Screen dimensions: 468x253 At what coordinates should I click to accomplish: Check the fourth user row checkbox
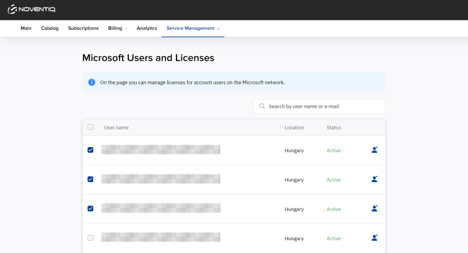pyautogui.click(x=90, y=238)
